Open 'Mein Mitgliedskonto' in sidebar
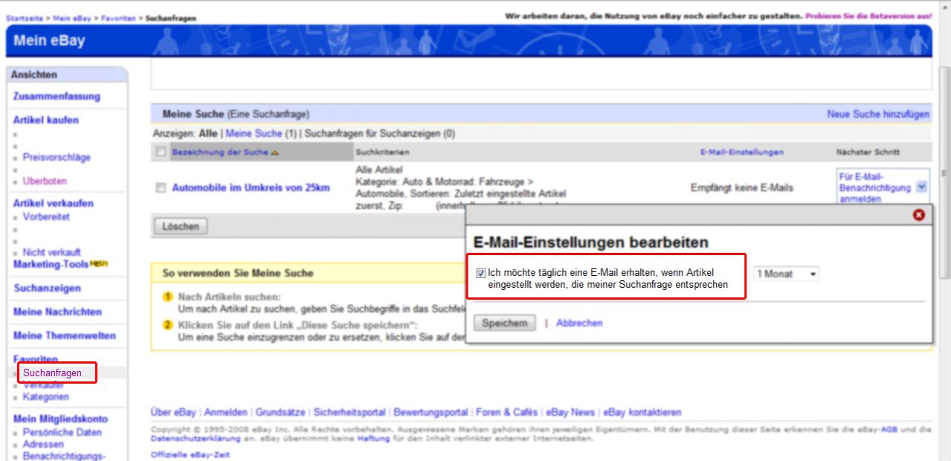This screenshot has width=951, height=461. [x=60, y=419]
